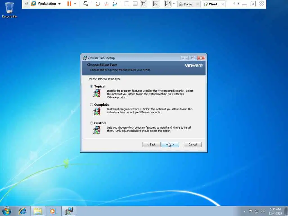Open Action Center flag icon

[x=251, y=211]
